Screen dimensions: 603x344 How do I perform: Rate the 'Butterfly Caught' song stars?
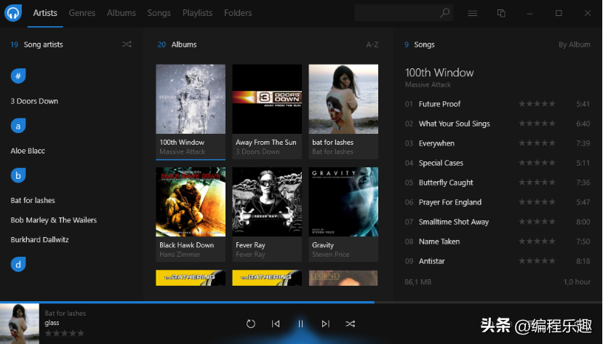pyautogui.click(x=538, y=183)
